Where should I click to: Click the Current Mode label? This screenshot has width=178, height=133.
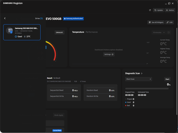click(57, 131)
